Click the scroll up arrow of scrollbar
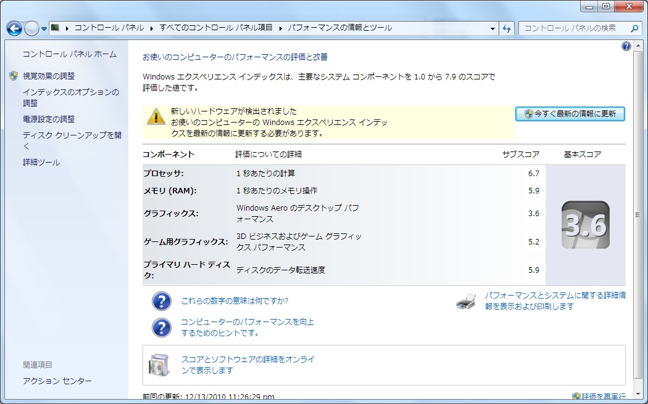Image resolution: width=648 pixels, height=404 pixels. click(x=638, y=46)
